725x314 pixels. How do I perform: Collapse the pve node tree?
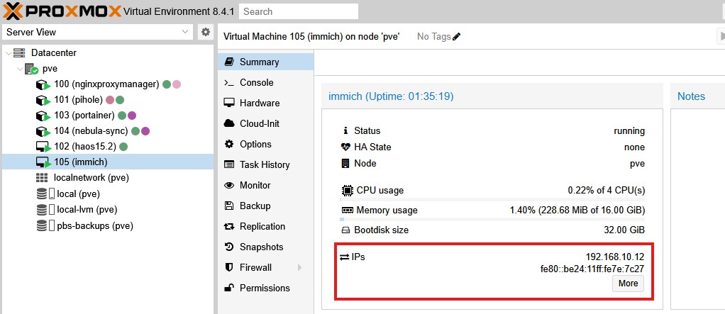[20, 69]
